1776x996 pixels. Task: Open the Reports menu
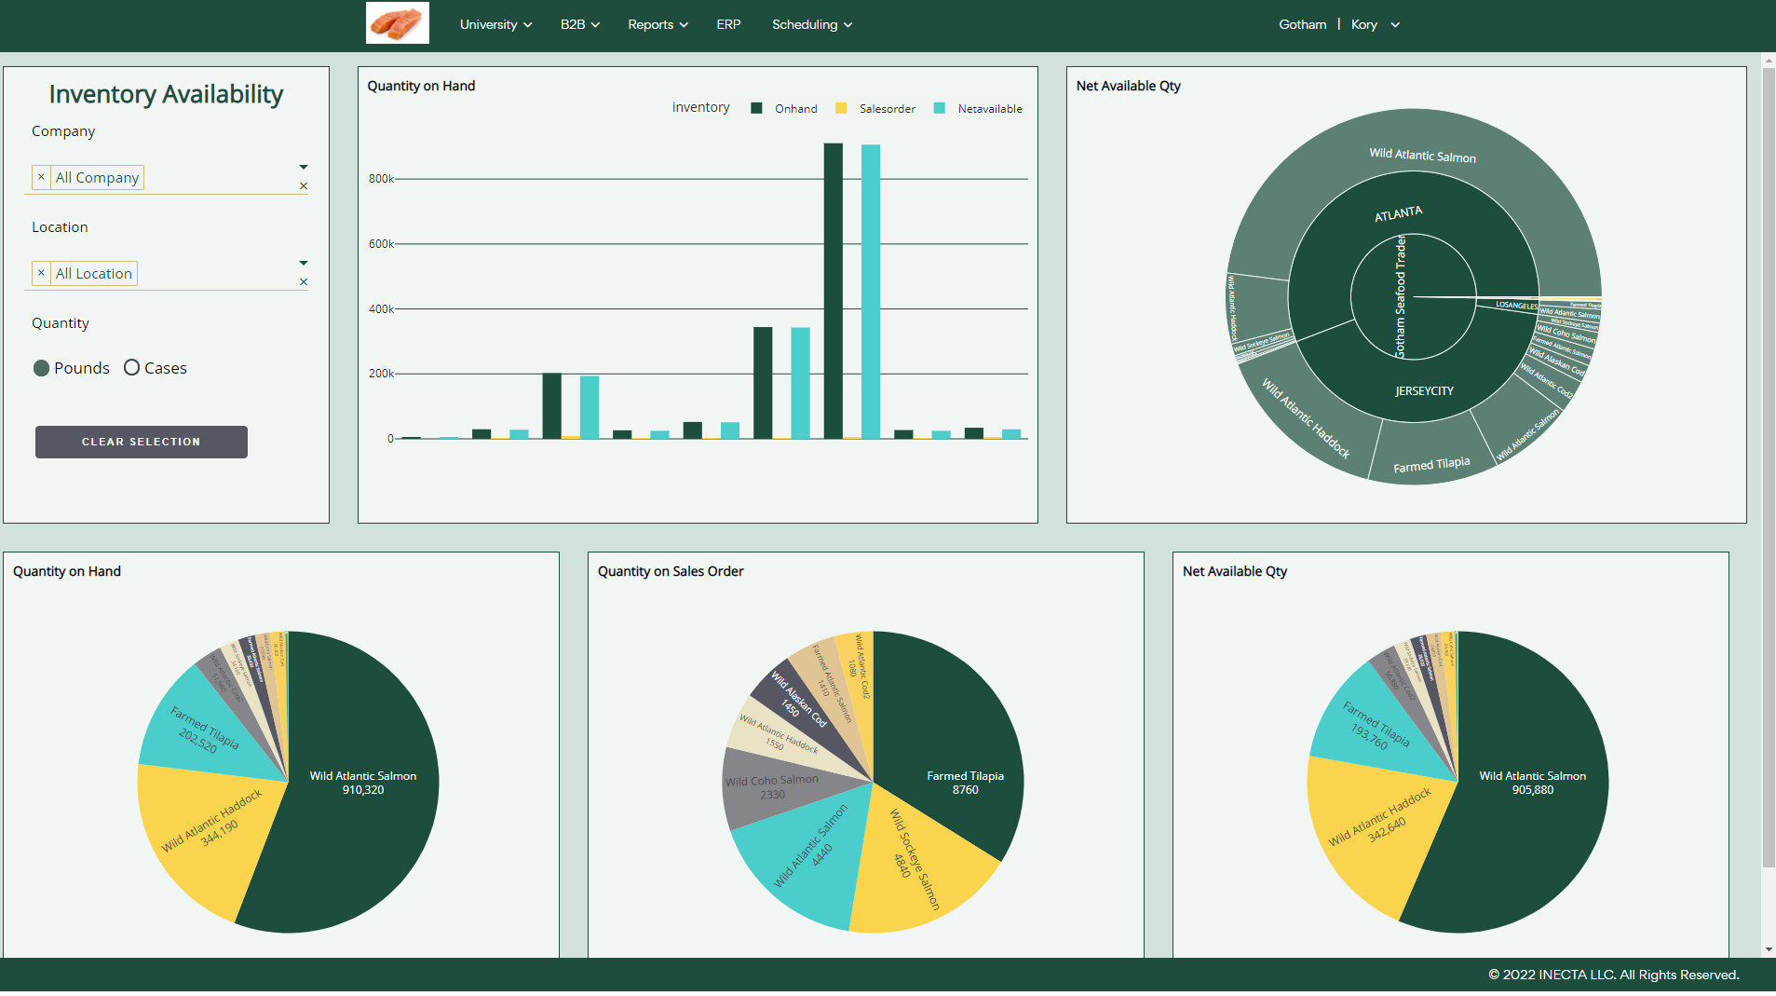pos(658,25)
